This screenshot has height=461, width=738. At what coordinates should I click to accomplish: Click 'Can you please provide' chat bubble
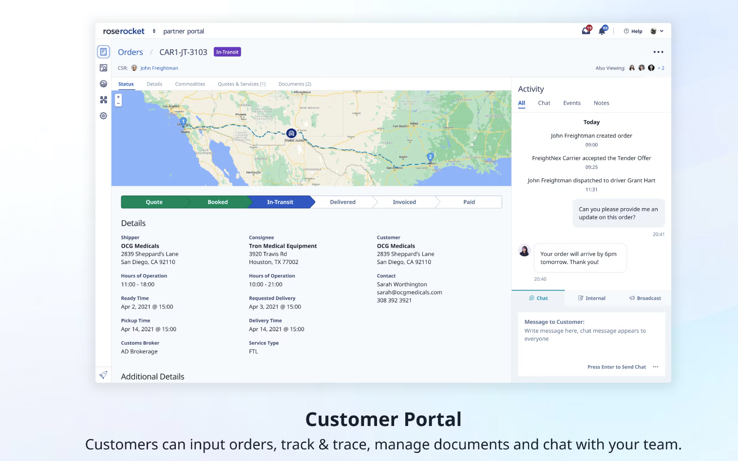coord(619,213)
